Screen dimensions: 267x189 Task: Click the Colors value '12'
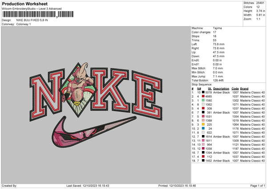point(258,7)
